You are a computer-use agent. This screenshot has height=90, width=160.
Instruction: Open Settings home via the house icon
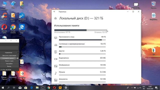point(55,18)
